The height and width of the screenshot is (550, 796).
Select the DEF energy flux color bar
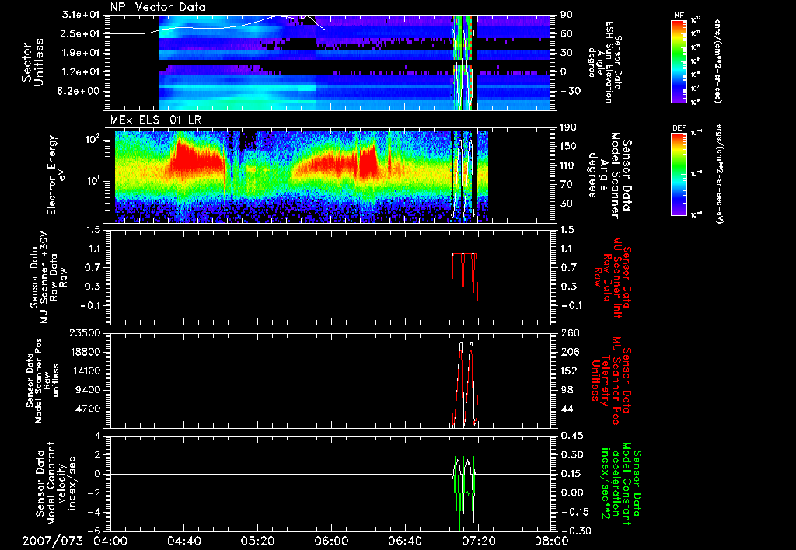pos(679,174)
